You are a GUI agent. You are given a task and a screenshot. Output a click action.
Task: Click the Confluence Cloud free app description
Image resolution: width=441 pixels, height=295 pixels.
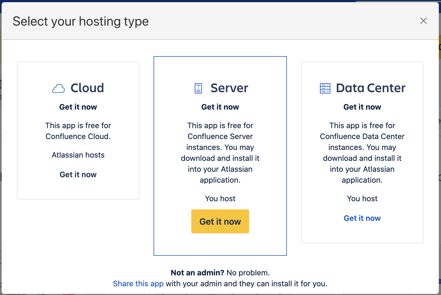[78, 131]
